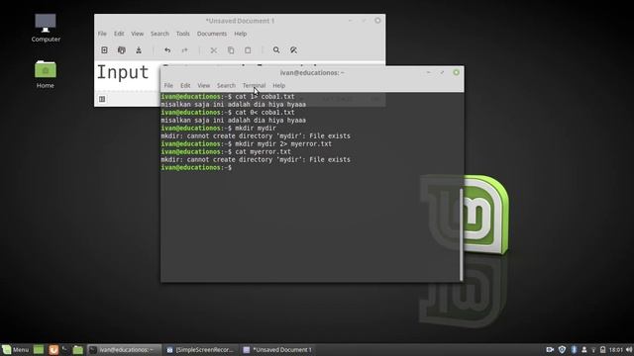This screenshot has width=634, height=356.
Task: Click the Undo arrow in text editor toolbar
Action: click(x=167, y=50)
